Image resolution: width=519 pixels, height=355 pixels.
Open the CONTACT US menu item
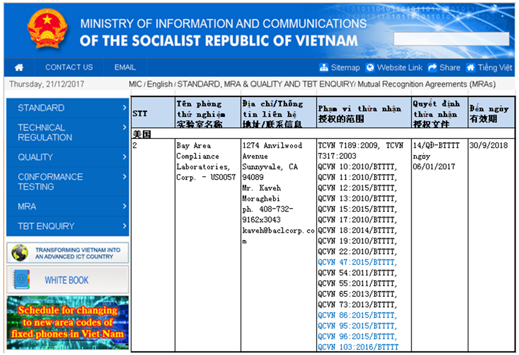[69, 68]
